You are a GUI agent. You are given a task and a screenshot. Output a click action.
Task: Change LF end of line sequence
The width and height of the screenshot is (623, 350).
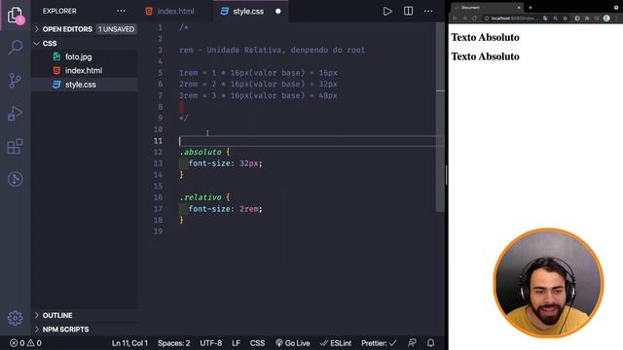click(236, 343)
